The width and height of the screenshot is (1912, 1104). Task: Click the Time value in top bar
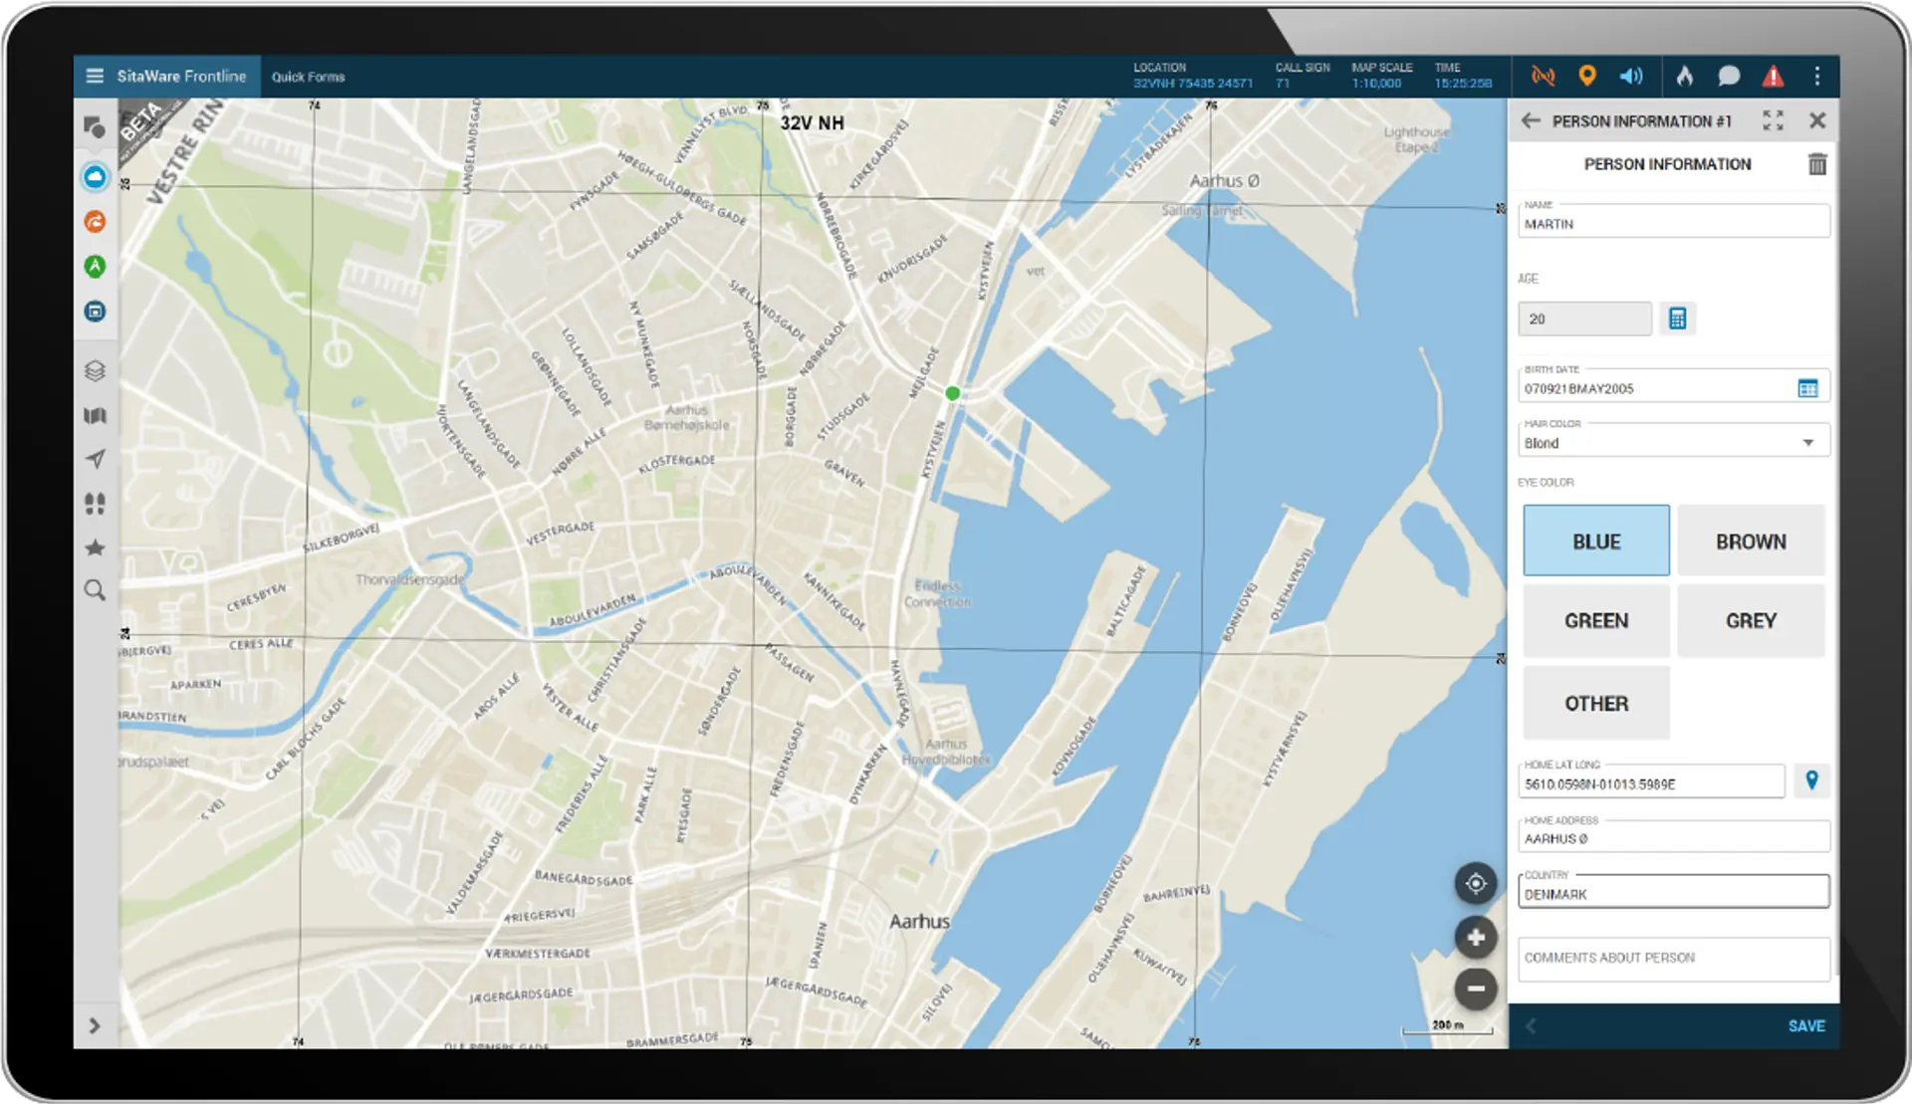coord(1463,84)
